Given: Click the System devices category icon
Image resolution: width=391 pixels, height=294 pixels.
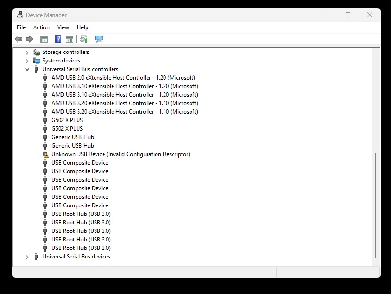Looking at the screenshot, I should 36,61.
